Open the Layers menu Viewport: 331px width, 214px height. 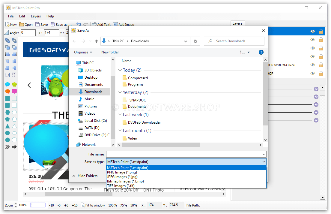pyautogui.click(x=36, y=16)
